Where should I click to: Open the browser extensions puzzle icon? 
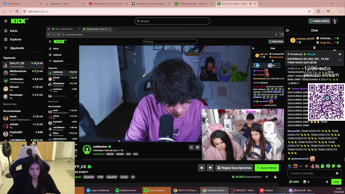pyautogui.click(x=319, y=11)
